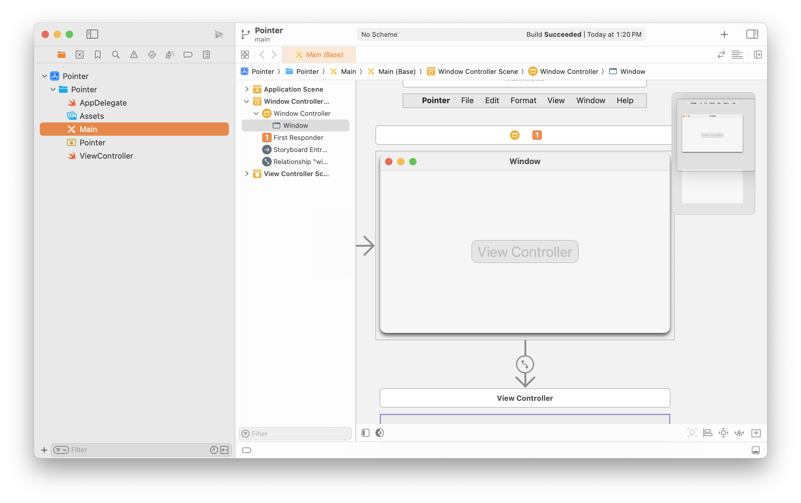801x503 pixels.
Task: Click the Embed In icon in canvas bar
Action: [x=756, y=433]
